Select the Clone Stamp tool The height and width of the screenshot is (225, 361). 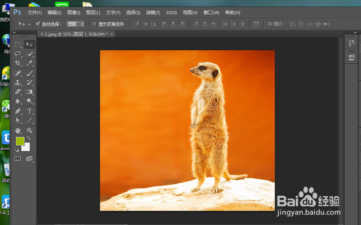(18, 82)
